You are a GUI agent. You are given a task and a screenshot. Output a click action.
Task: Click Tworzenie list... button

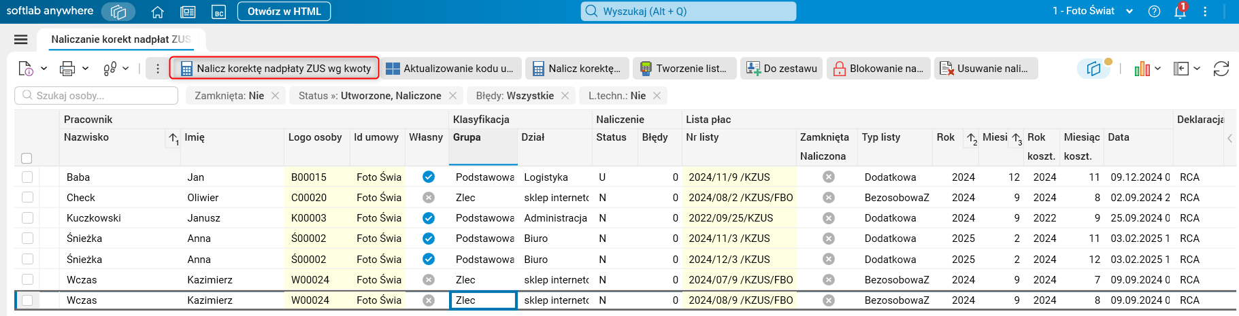pos(684,69)
